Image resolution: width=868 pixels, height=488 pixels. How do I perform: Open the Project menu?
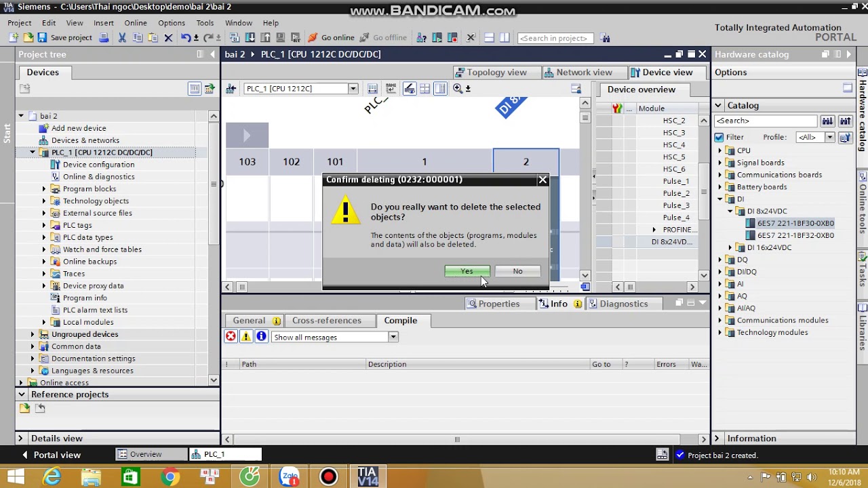(x=20, y=22)
